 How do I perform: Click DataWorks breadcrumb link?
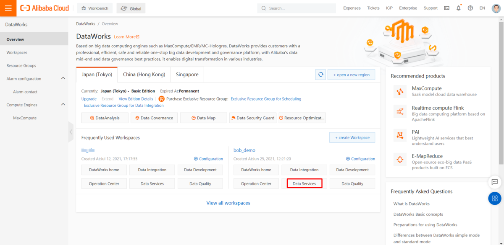[x=86, y=24]
